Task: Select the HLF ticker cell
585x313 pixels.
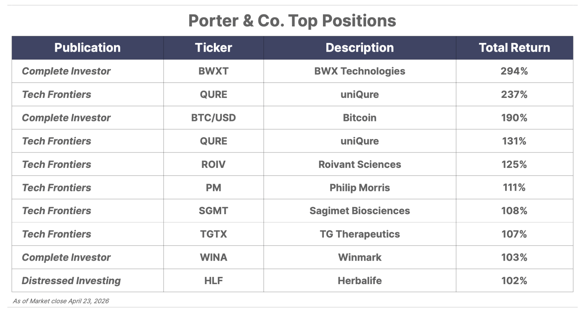Action: 214,280
